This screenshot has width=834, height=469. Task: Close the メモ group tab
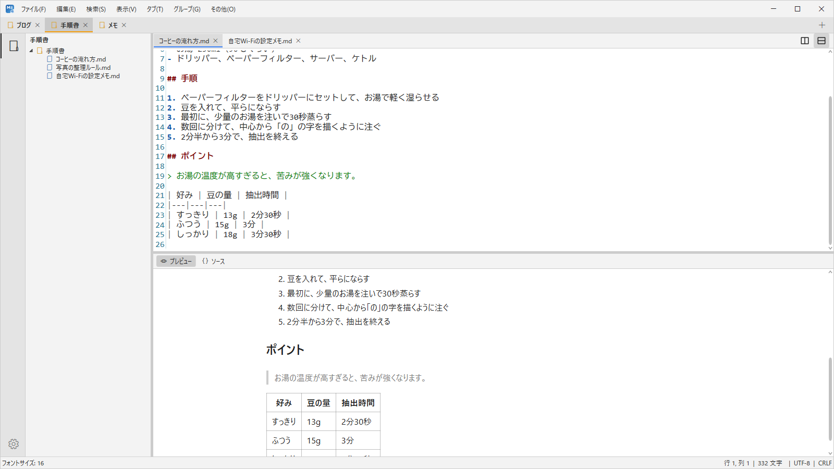(124, 25)
